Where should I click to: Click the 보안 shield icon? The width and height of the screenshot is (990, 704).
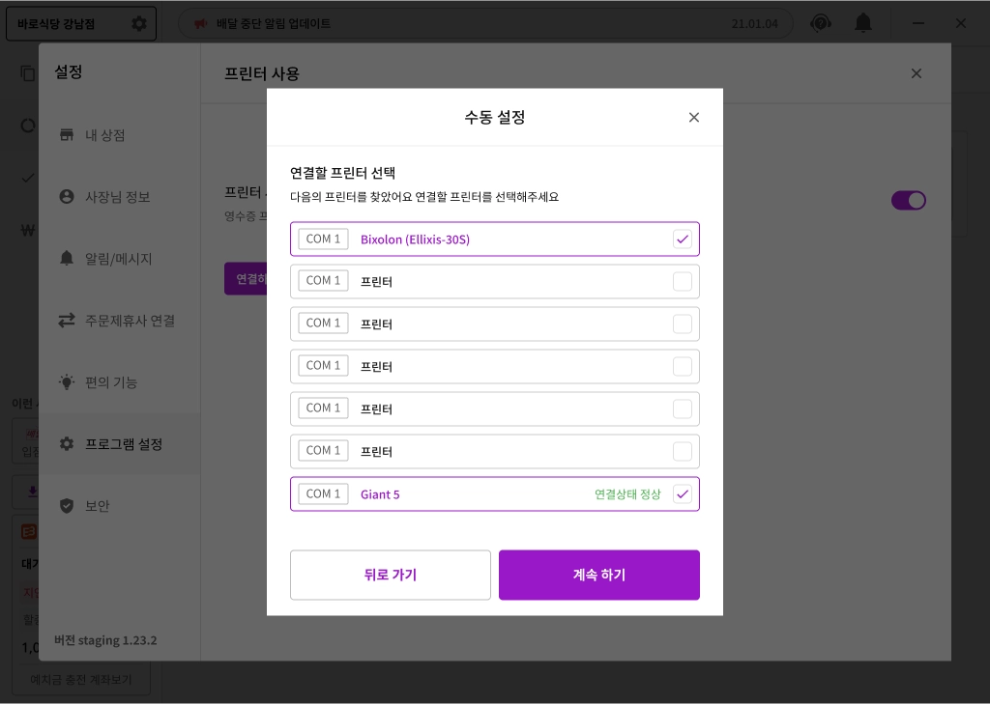pos(67,506)
